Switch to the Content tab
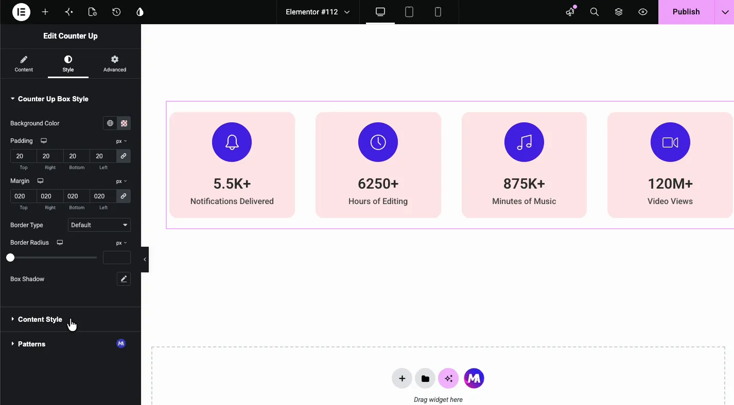 click(x=24, y=64)
